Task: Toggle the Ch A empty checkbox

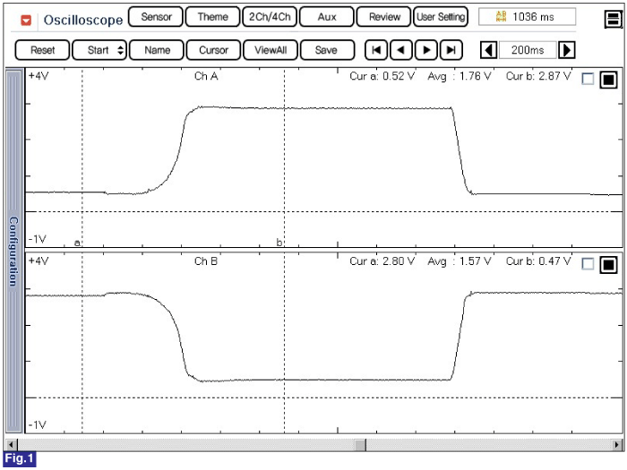Action: (x=588, y=79)
